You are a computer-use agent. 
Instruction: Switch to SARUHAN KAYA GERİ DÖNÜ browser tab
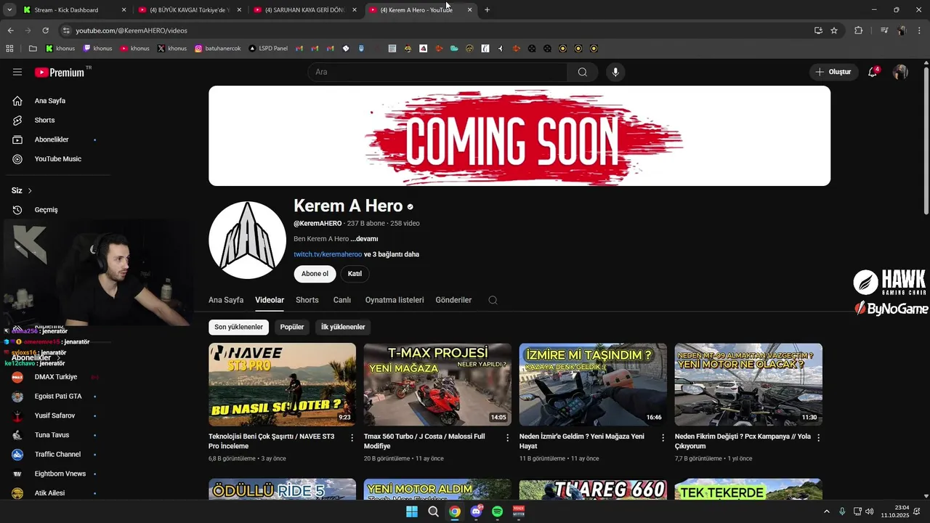[305, 10]
